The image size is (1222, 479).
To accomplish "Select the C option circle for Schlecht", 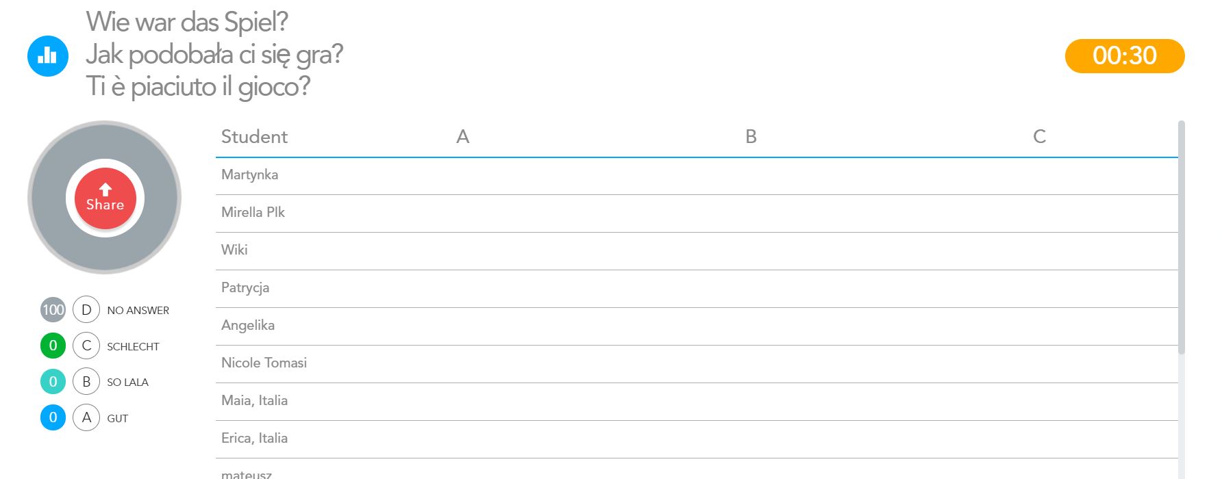I will coord(86,346).
